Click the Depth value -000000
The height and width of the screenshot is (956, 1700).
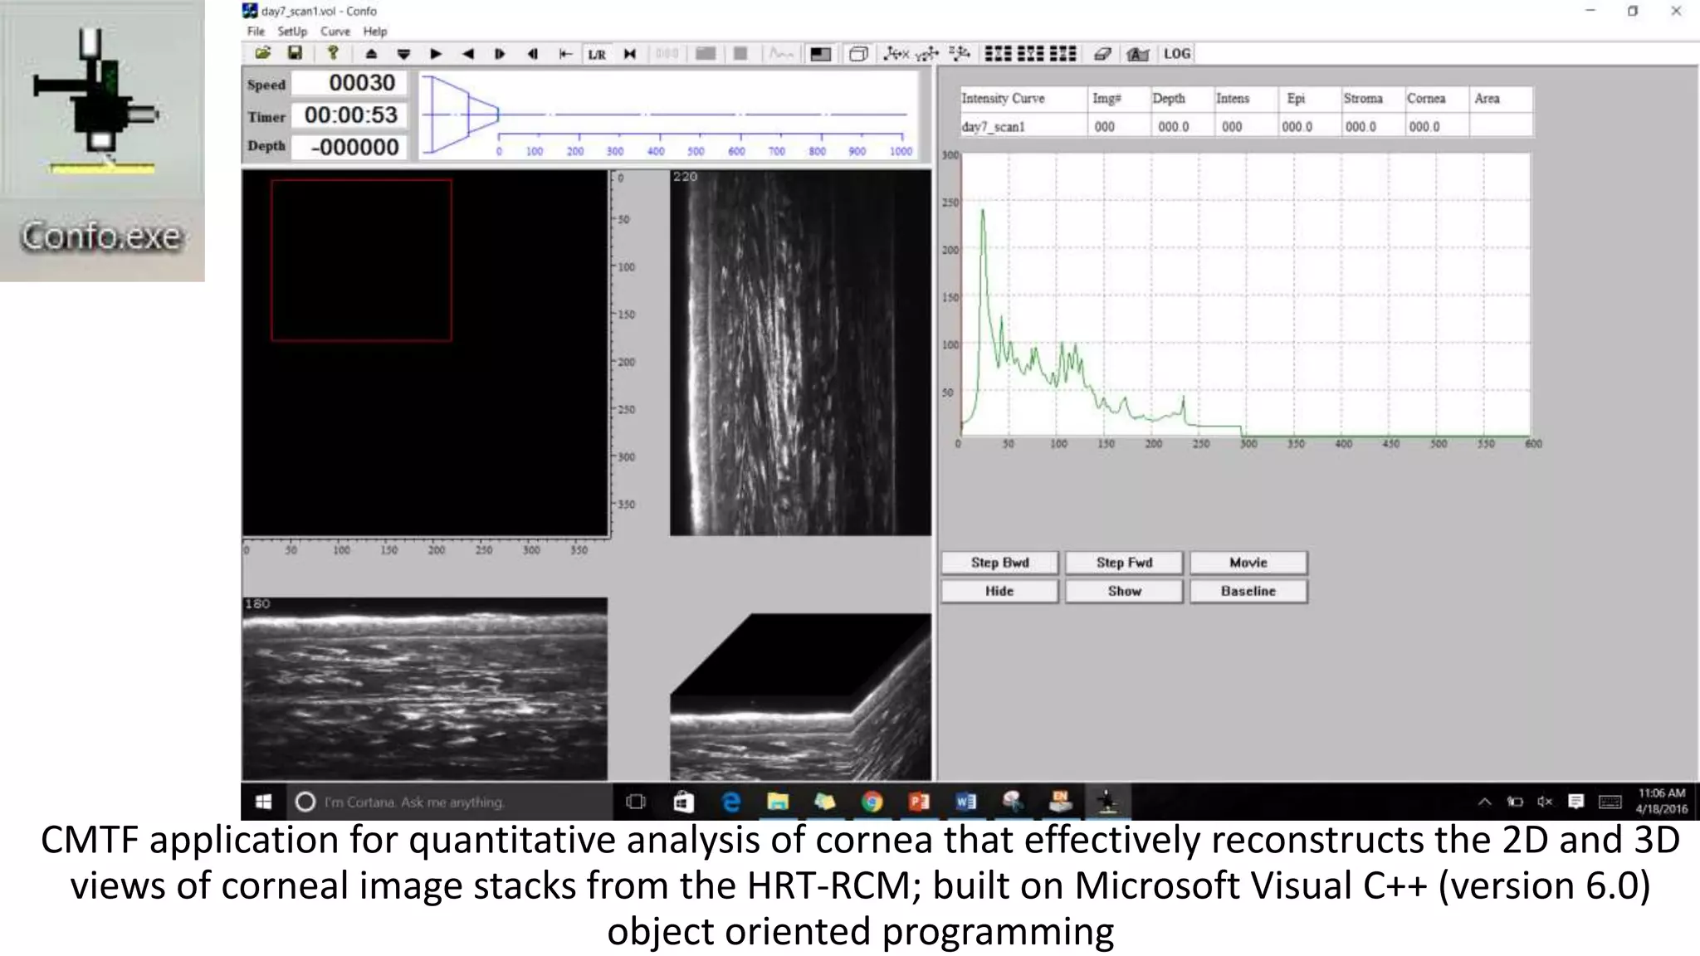[349, 147]
